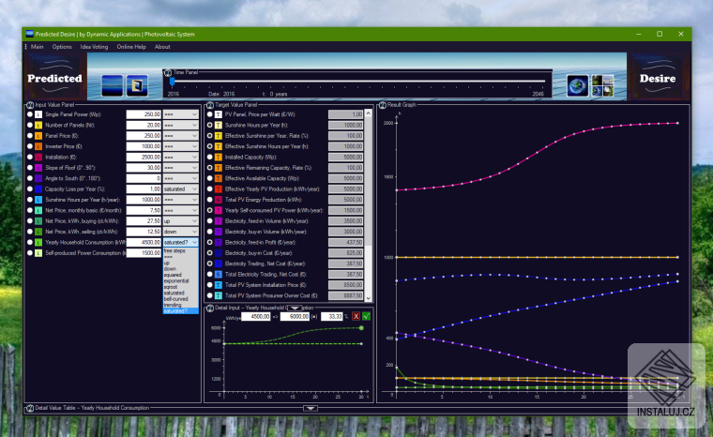Close the 'saturated?' dropdown for Yearly Household Consumption

pos(180,242)
